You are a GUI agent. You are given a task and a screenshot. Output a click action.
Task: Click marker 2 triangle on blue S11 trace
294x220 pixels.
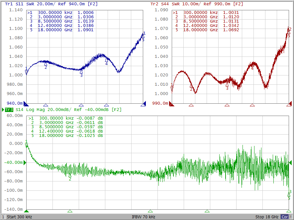[x=46, y=64]
